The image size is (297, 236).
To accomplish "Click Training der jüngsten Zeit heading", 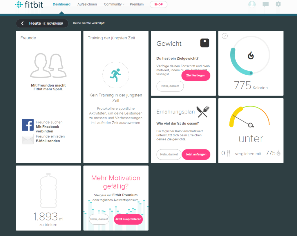I will (x=112, y=38).
